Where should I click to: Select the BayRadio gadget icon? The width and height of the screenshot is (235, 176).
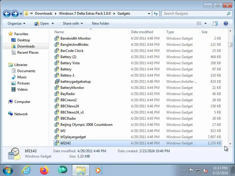[57, 94]
